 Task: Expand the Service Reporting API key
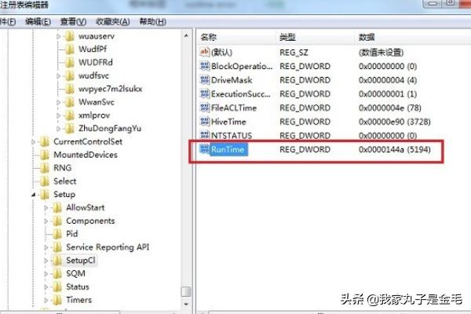(46, 247)
